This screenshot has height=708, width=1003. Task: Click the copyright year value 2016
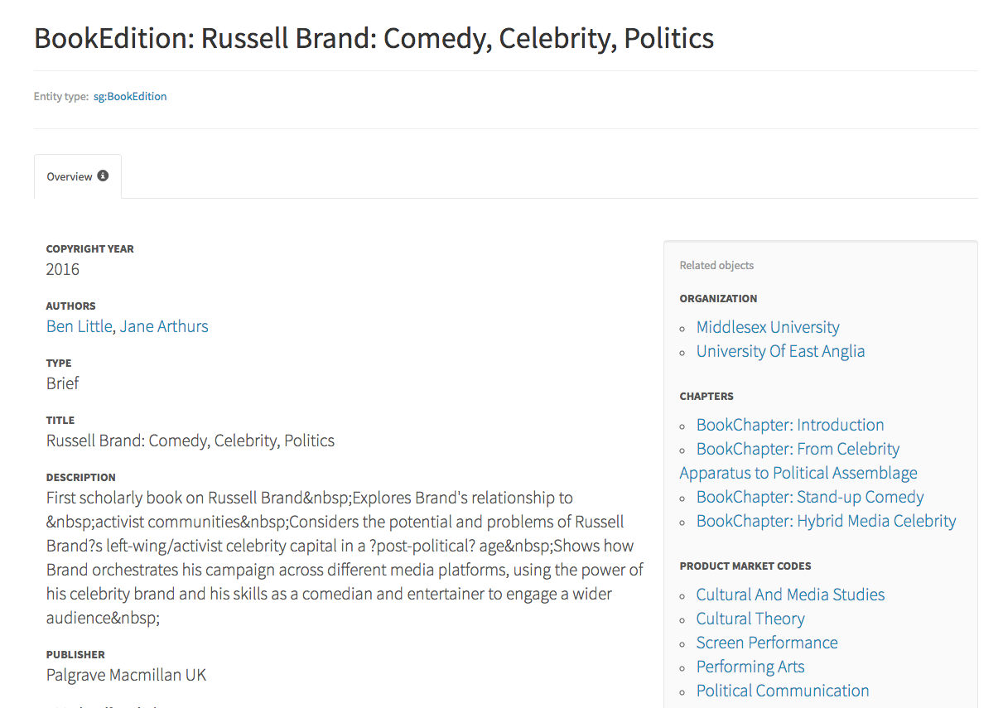point(63,269)
